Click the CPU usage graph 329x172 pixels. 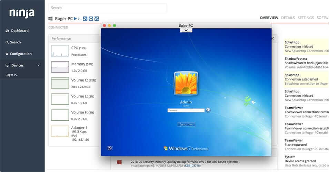click(x=60, y=51)
